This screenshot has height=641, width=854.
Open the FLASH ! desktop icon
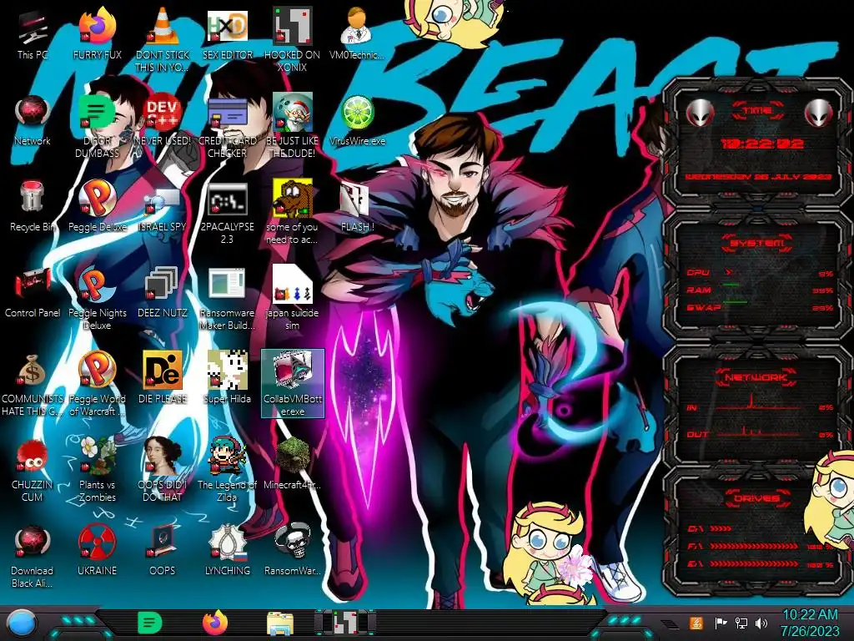(357, 207)
